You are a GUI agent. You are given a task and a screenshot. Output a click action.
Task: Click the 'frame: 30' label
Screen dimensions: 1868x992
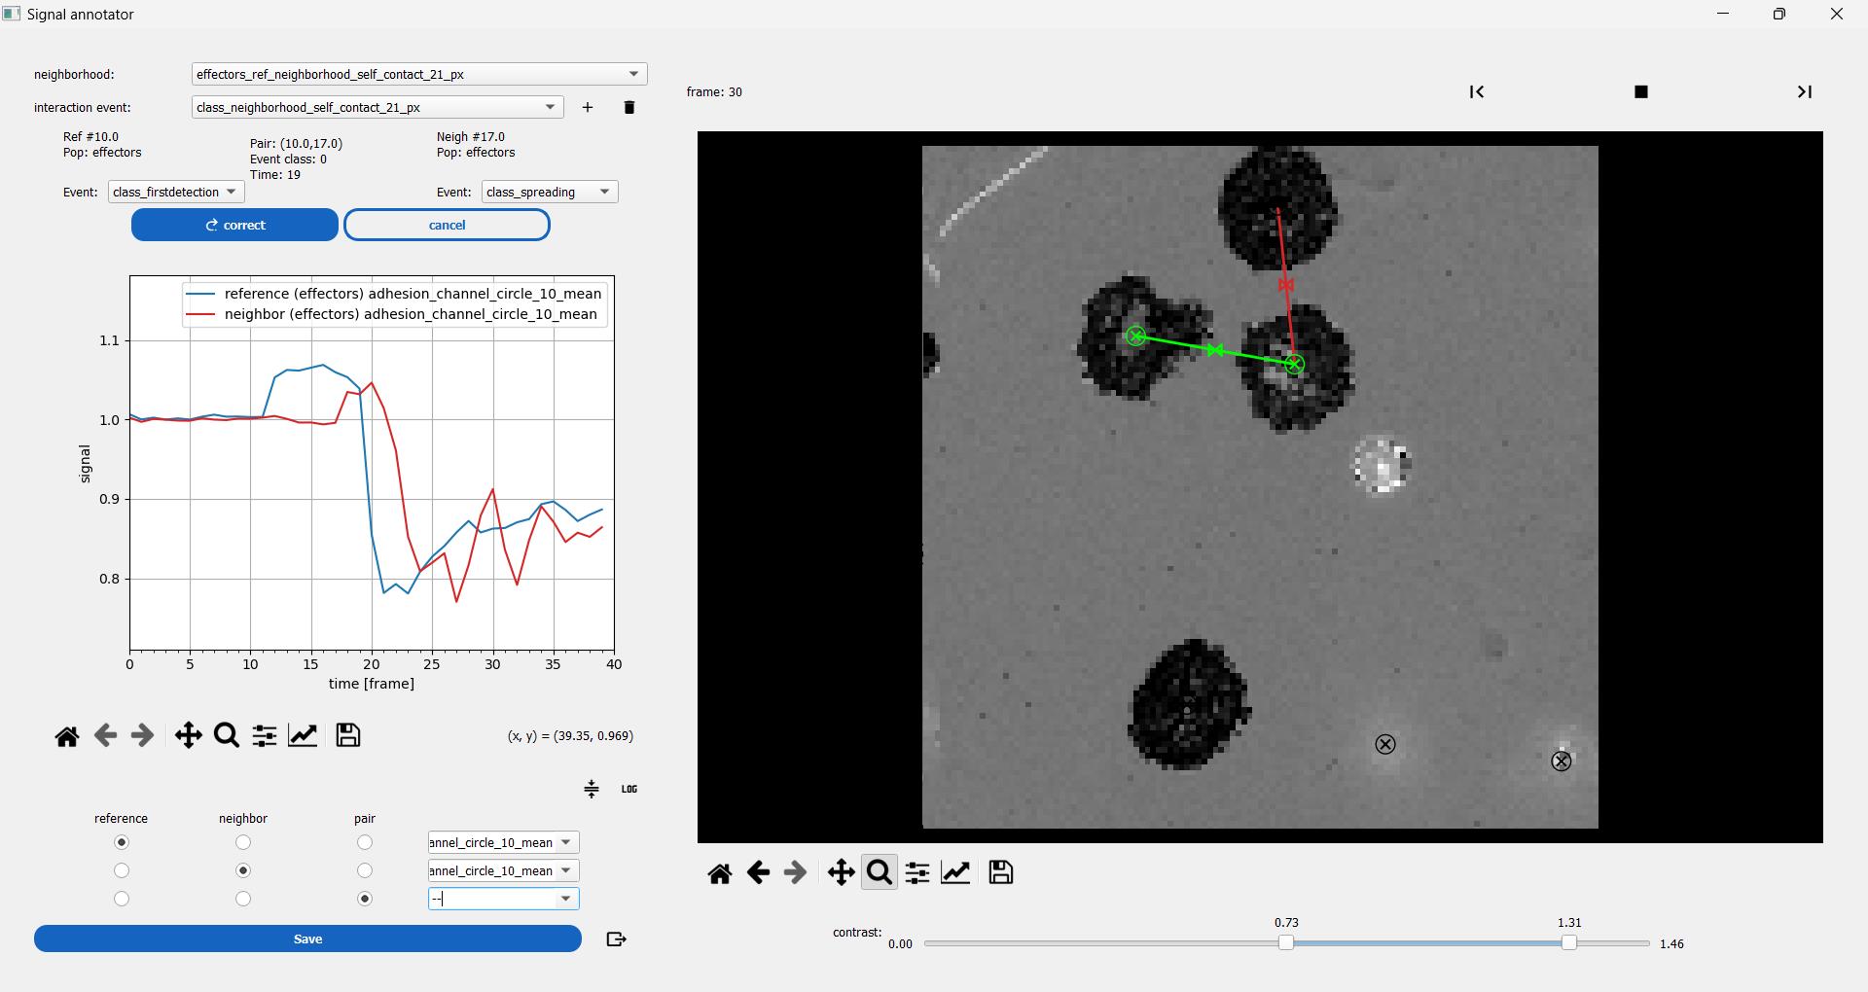(714, 92)
